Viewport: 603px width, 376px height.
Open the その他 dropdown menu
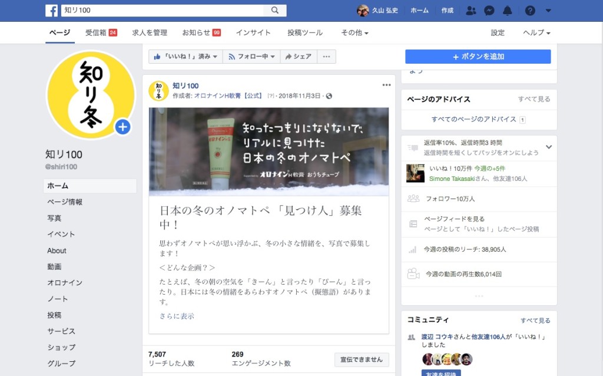tap(354, 33)
